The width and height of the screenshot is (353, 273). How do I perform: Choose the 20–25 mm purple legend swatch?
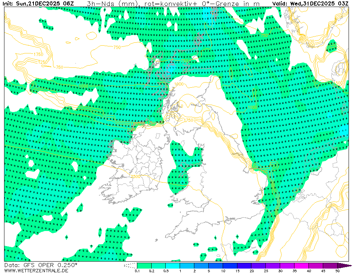point(259,265)
